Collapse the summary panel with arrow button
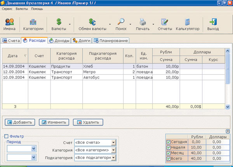 [x=228, y=131]
